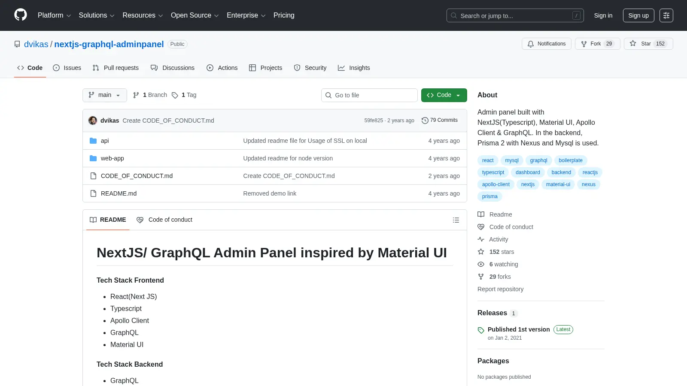The height and width of the screenshot is (386, 687).
Task: Open the green Code dropdown button
Action: 444,95
